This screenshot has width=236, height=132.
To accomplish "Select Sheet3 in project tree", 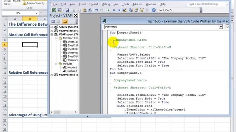I will [x=70, y=49].
